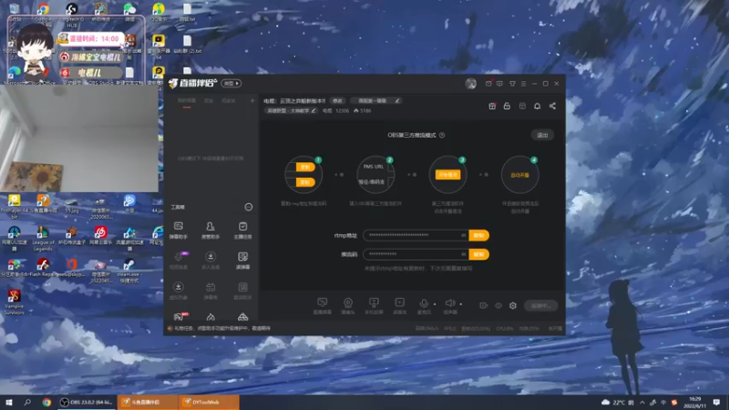Expand the speaker options arrow
This screenshot has width=729, height=410.
pos(461,304)
